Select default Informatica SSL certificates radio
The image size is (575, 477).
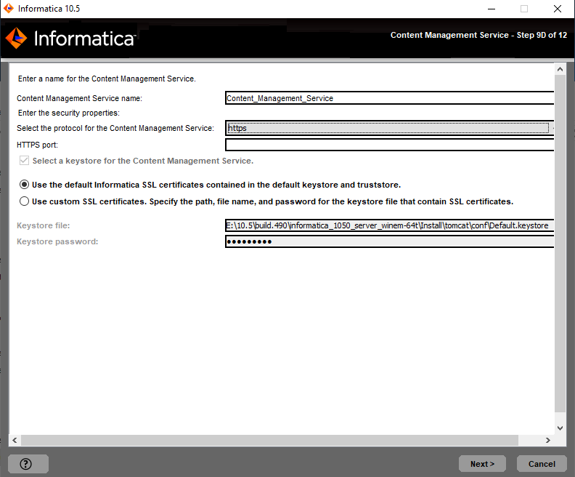(24, 185)
